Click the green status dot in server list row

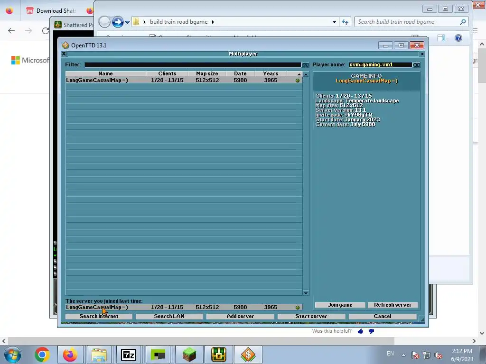[298, 81]
